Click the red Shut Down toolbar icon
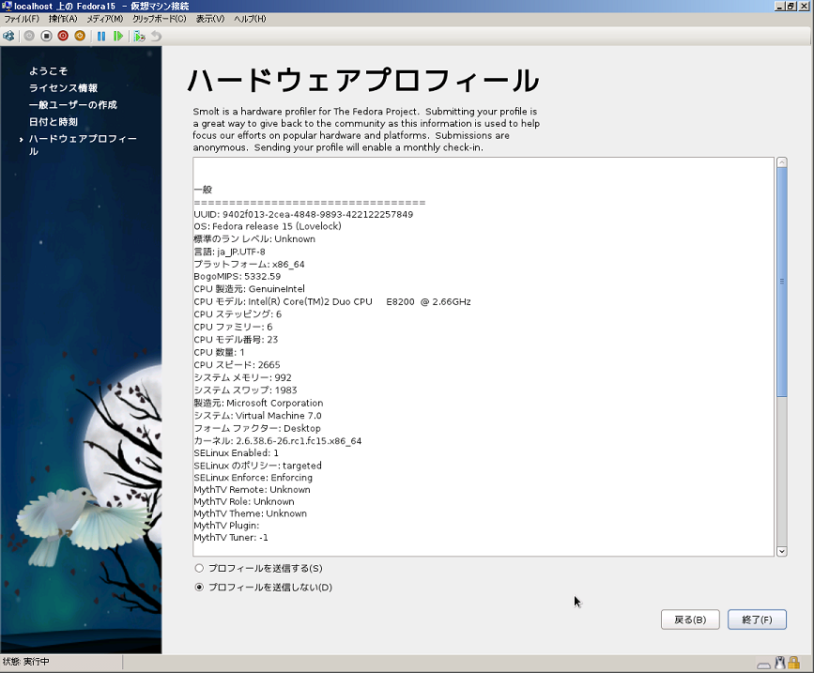This screenshot has height=673, width=814. [x=63, y=36]
